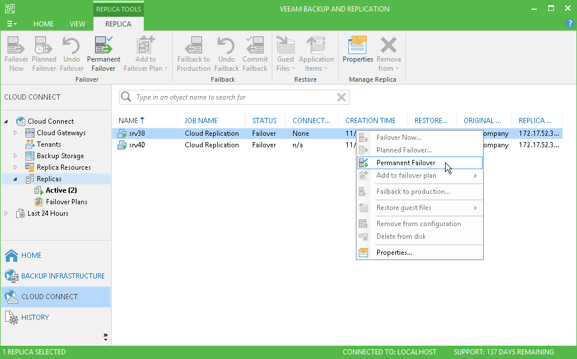Choose Properties in the context menu

pyautogui.click(x=419, y=253)
